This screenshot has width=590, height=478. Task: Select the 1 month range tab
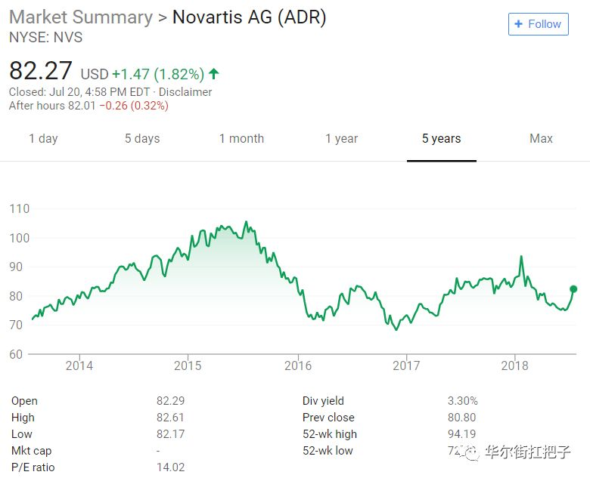tap(241, 139)
